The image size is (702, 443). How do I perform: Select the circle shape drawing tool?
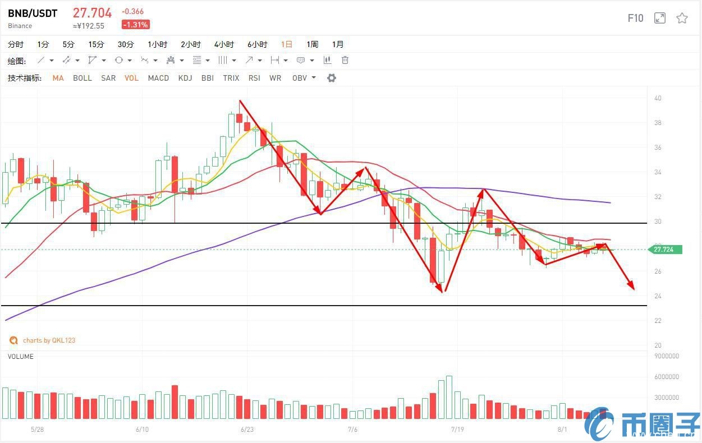(119, 60)
